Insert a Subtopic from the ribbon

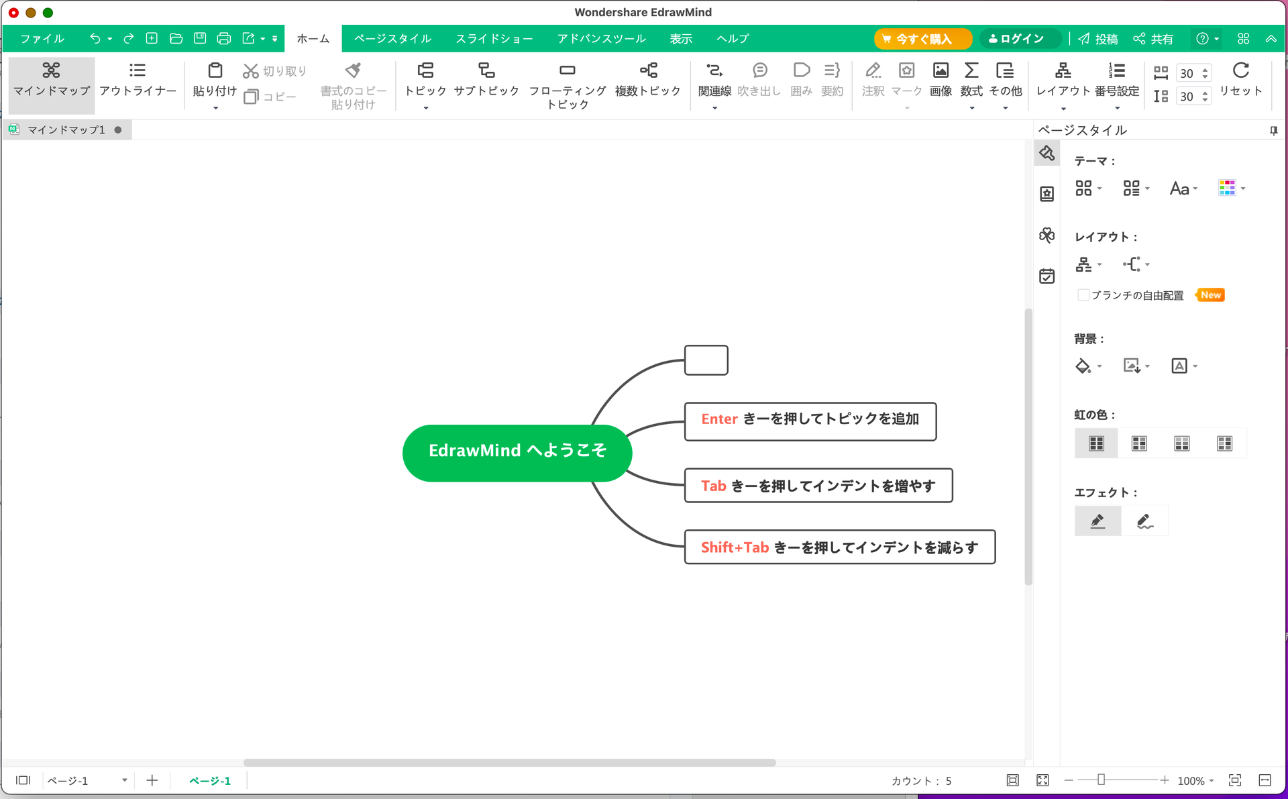pyautogui.click(x=486, y=80)
